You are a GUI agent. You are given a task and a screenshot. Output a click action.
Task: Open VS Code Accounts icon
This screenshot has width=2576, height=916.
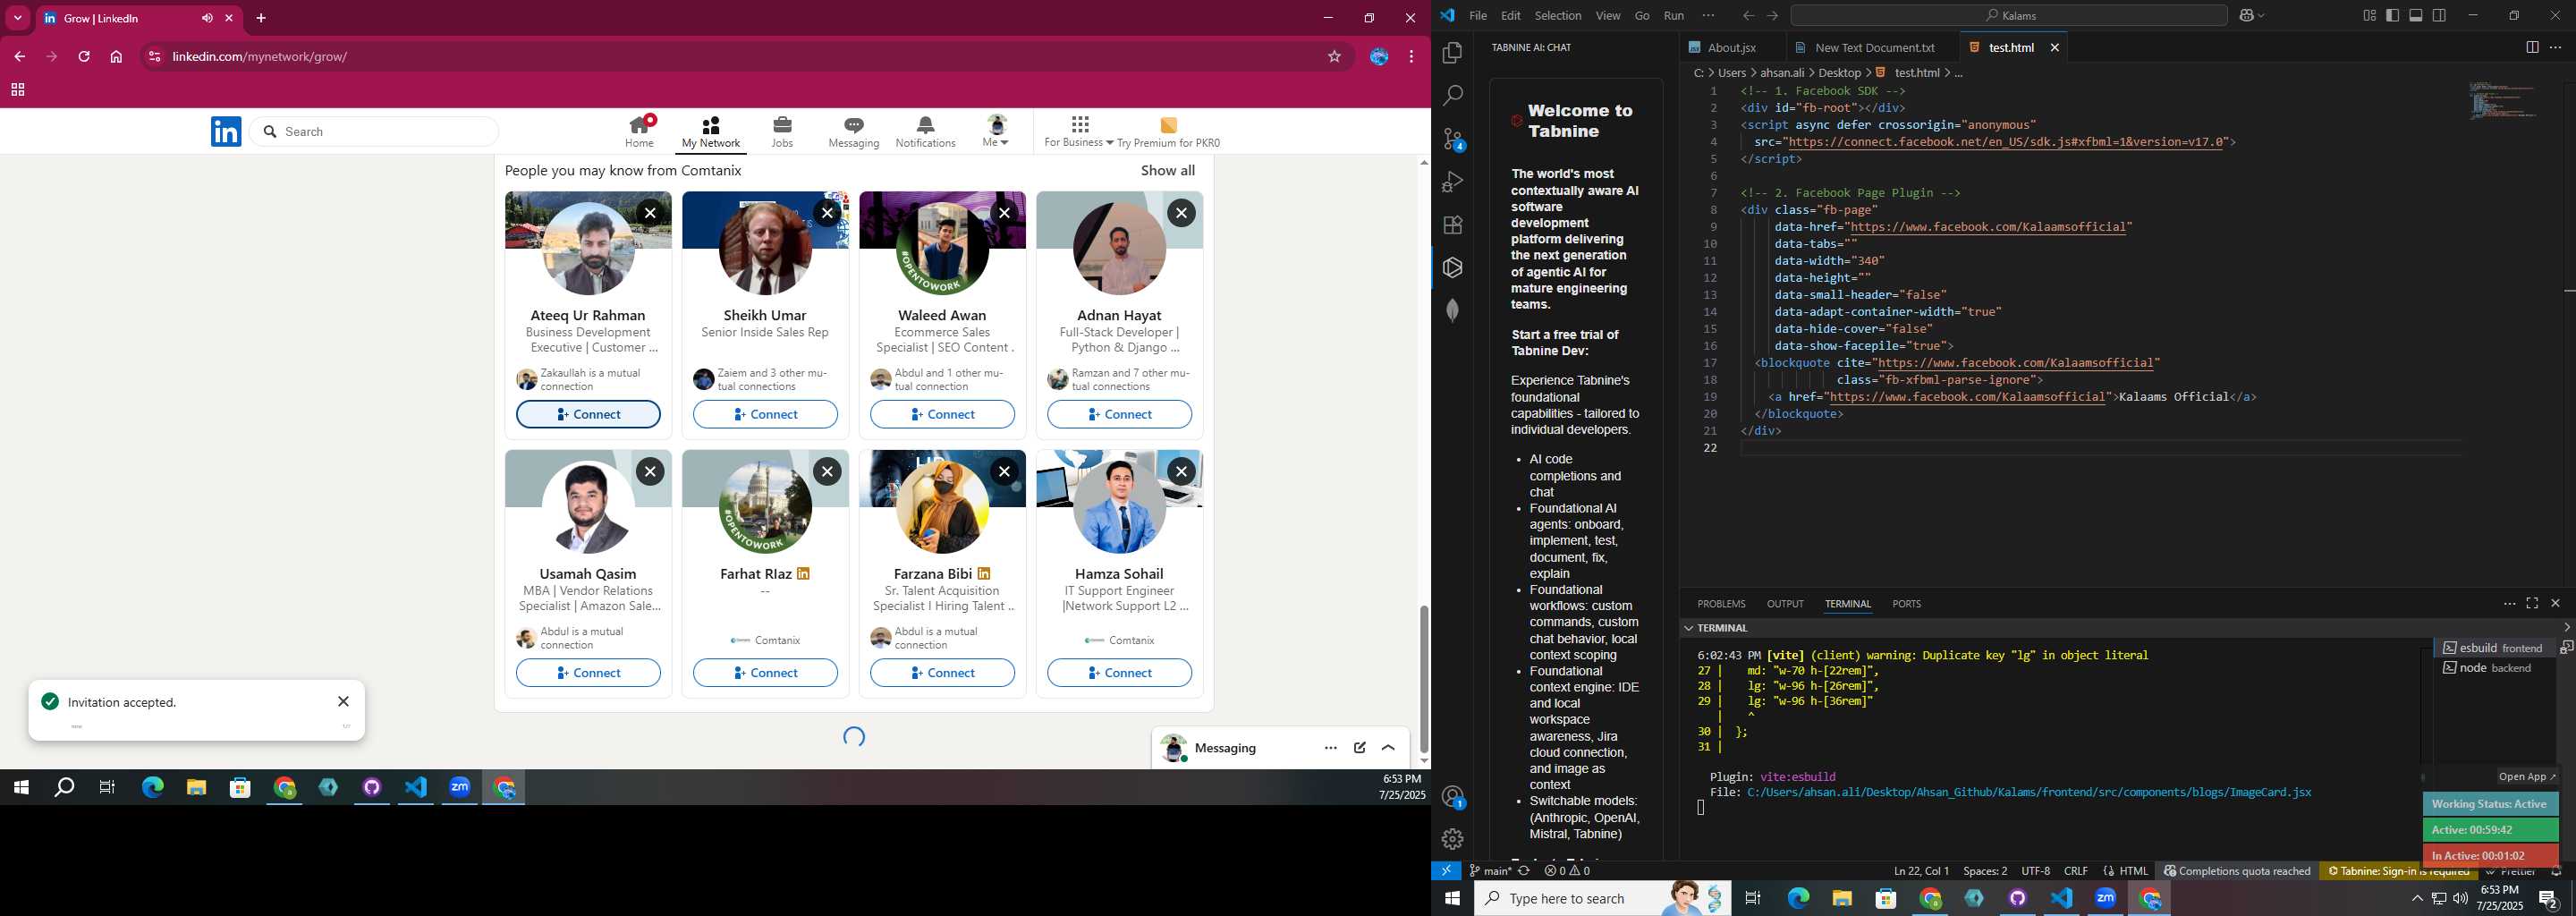(1453, 797)
